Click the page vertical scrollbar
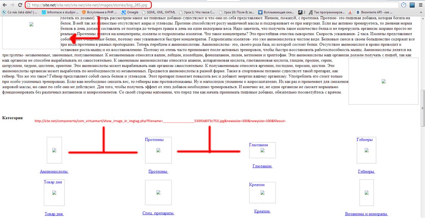The image size is (425, 218). coord(422,106)
